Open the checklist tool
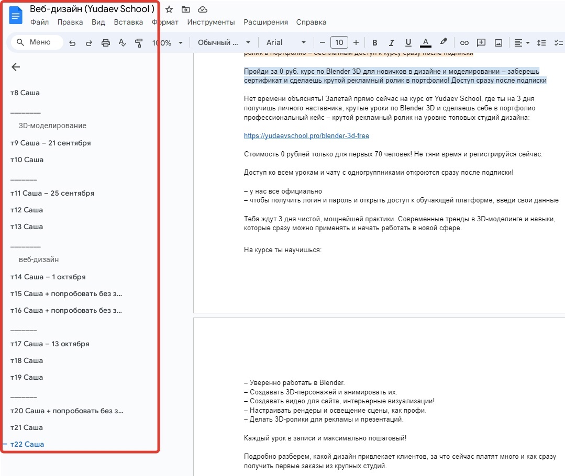565x476 pixels. 559,42
